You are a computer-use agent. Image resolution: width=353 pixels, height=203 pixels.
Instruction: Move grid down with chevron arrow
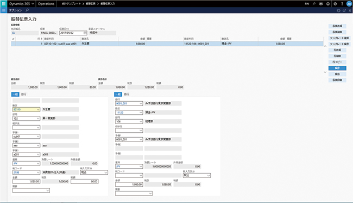325,72
